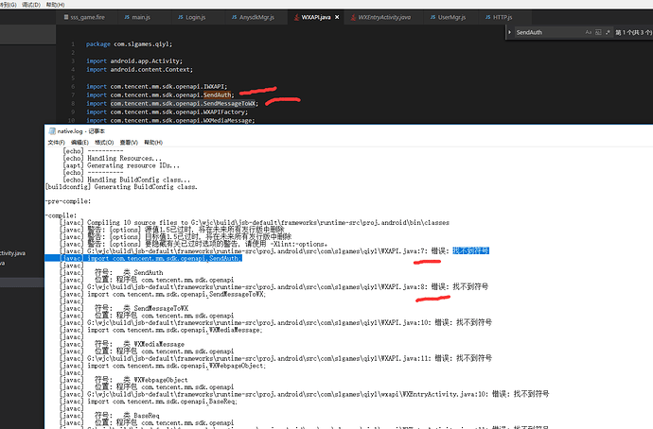Image resolution: width=653 pixels, height=429 pixels.
Task: Toggle regex search in find box
Action: [608, 32]
